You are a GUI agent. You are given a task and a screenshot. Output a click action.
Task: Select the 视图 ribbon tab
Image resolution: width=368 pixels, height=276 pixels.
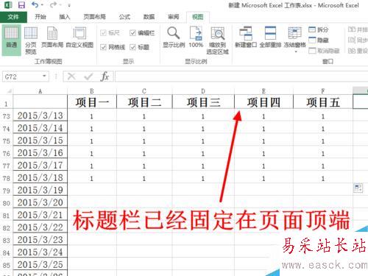click(198, 17)
